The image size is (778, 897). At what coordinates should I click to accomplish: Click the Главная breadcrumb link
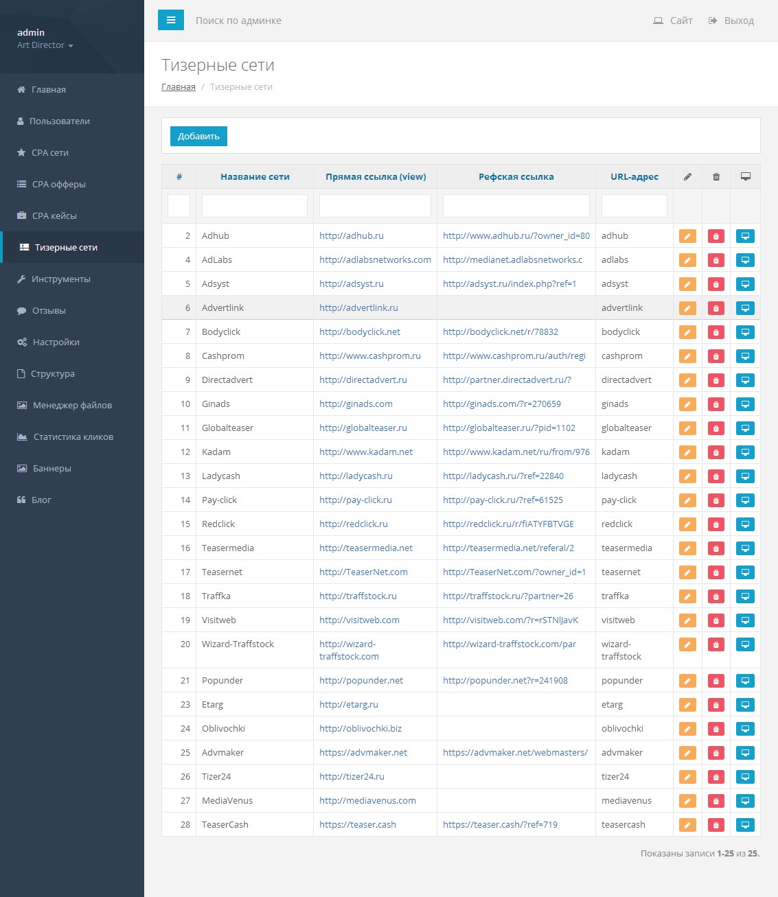[179, 87]
